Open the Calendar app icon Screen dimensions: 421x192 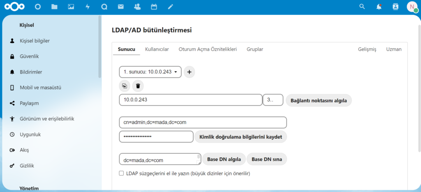154,7
